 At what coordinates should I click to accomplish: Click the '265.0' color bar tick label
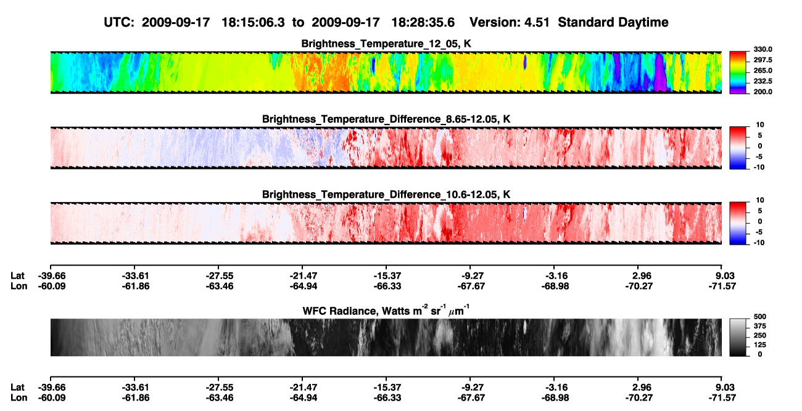[x=763, y=71]
